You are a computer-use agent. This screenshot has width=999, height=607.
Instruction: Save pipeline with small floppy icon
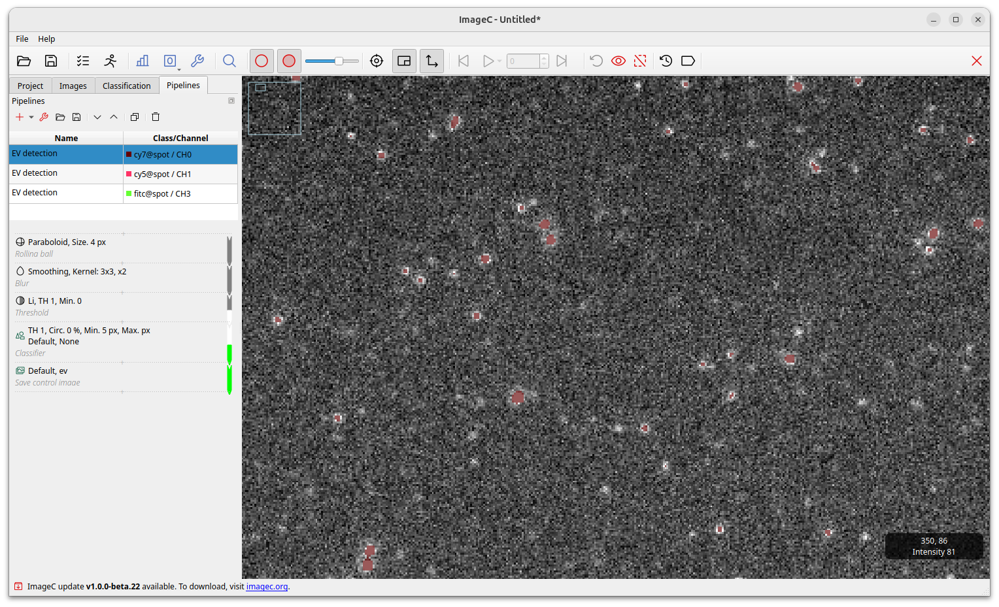76,117
